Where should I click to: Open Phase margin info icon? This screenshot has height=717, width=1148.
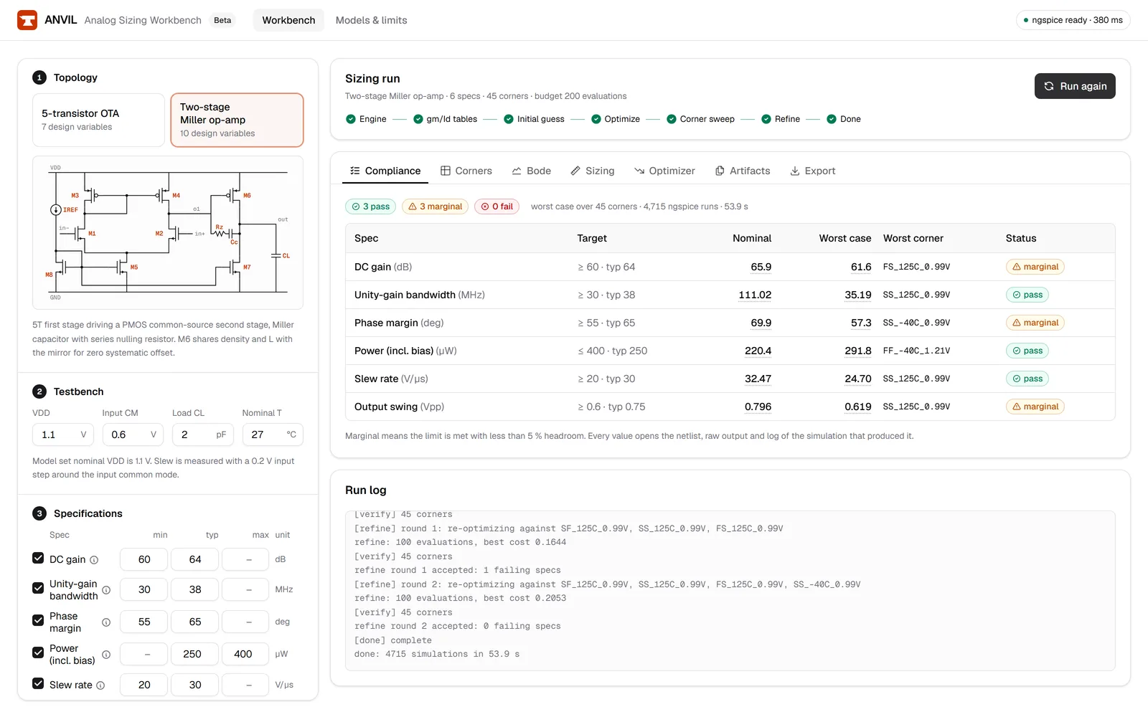(106, 622)
